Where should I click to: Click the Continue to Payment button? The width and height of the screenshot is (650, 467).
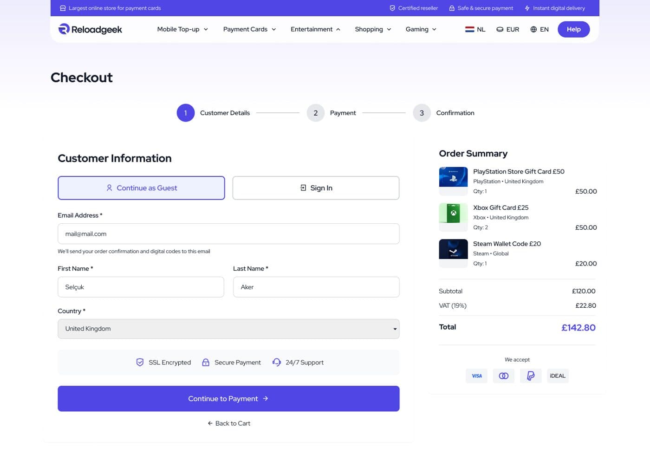coord(228,399)
